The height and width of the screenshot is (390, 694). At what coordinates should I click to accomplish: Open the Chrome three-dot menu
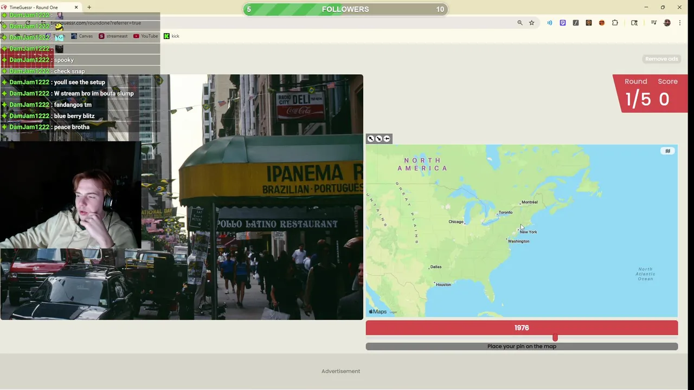(680, 23)
